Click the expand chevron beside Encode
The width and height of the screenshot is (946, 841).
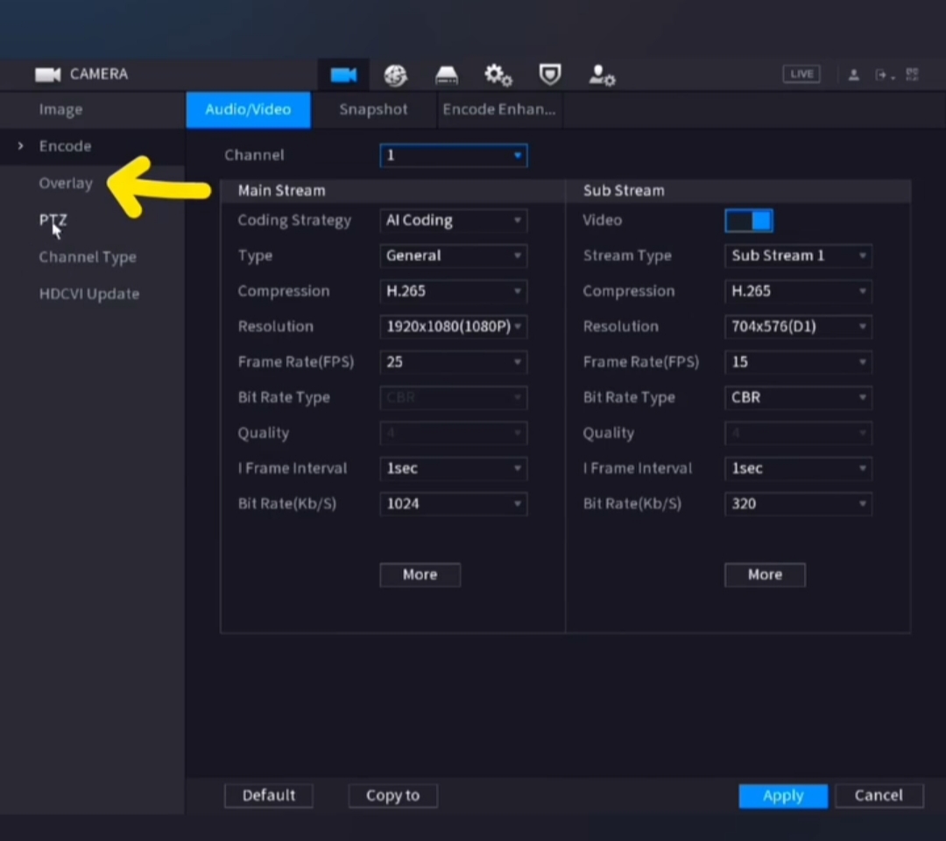pos(20,146)
